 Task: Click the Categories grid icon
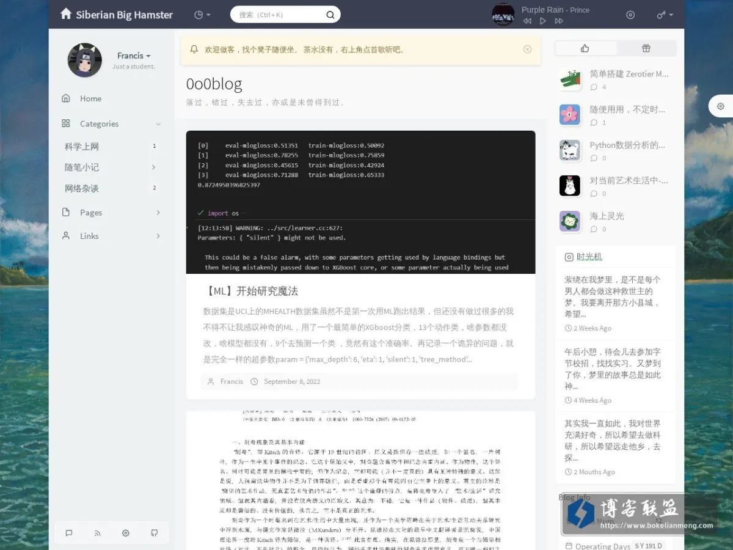tap(66, 123)
